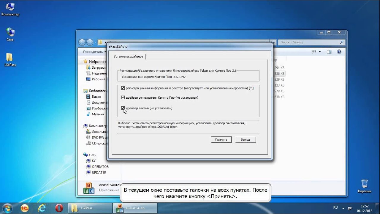Open the Корзина recycle bin icon
This screenshot has width=380, height=214.
click(364, 186)
